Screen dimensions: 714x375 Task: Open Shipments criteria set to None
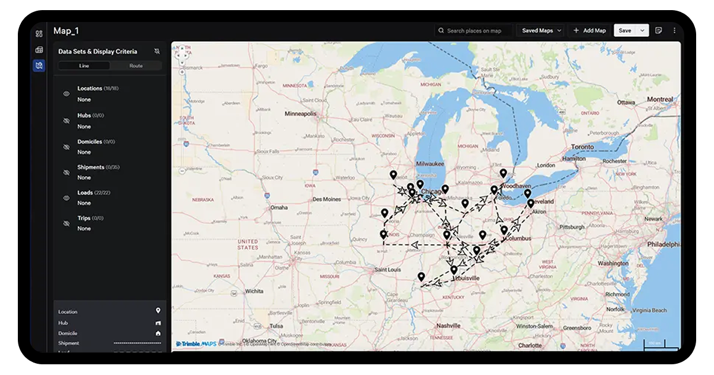click(x=84, y=177)
